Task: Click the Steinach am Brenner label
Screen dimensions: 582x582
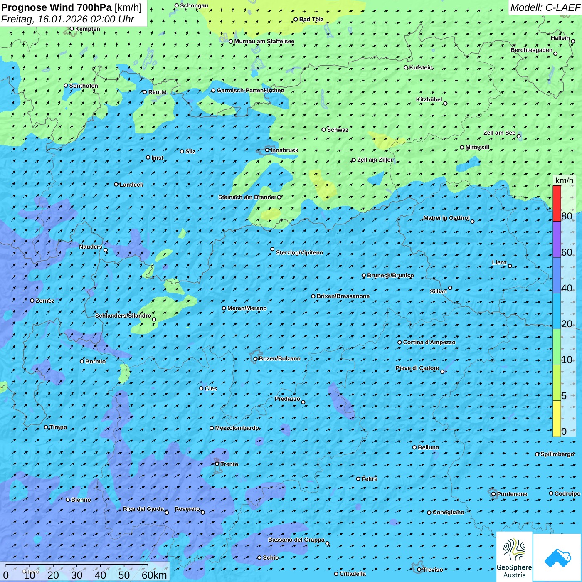Action: [247, 197]
